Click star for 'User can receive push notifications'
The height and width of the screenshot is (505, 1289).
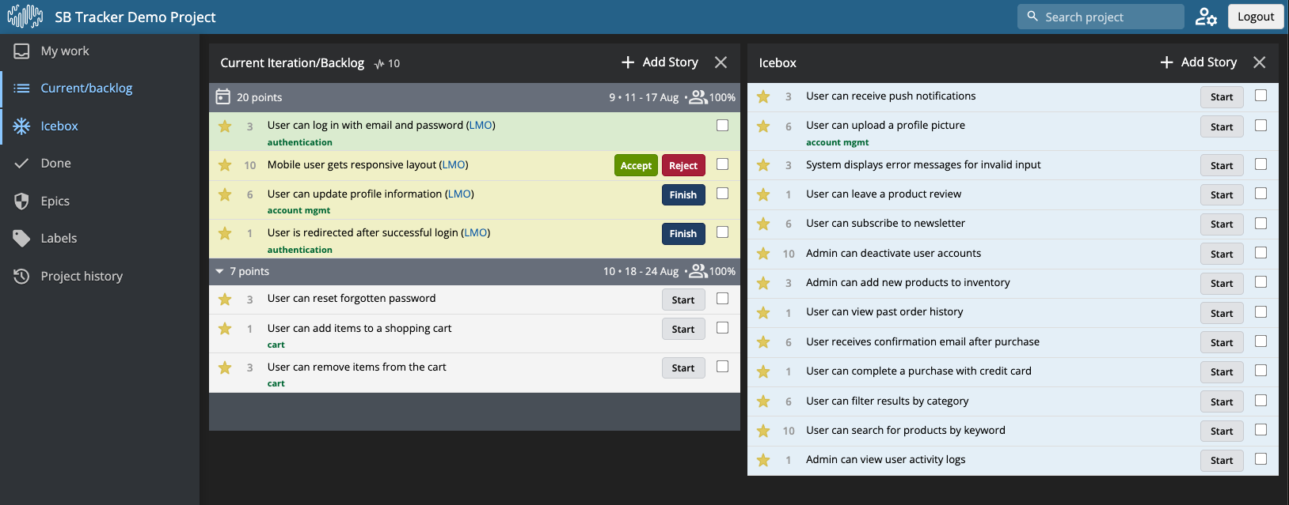[x=763, y=96]
